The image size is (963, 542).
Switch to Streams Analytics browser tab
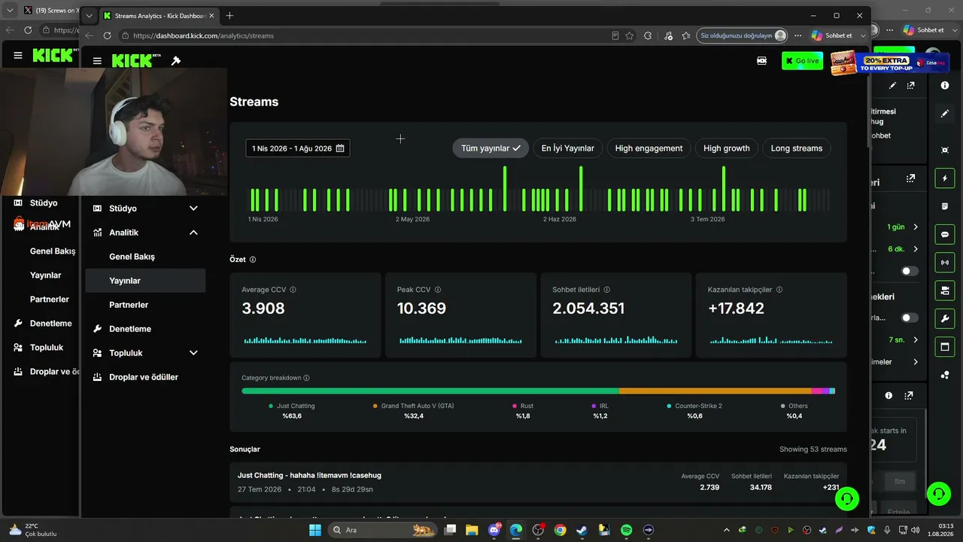point(158,16)
